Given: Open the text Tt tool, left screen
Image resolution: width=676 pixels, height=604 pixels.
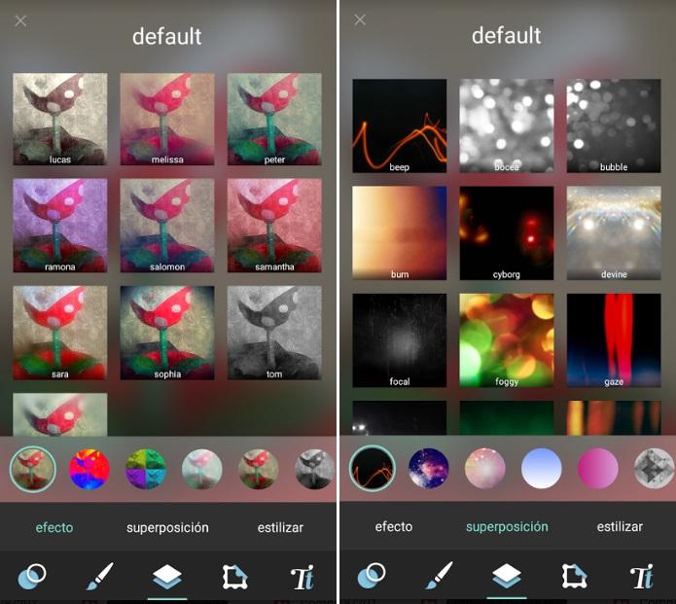Looking at the screenshot, I should point(302,577).
